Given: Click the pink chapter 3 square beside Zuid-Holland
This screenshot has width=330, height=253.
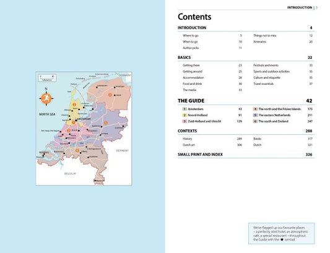Looking at the screenshot, I should [185, 121].
